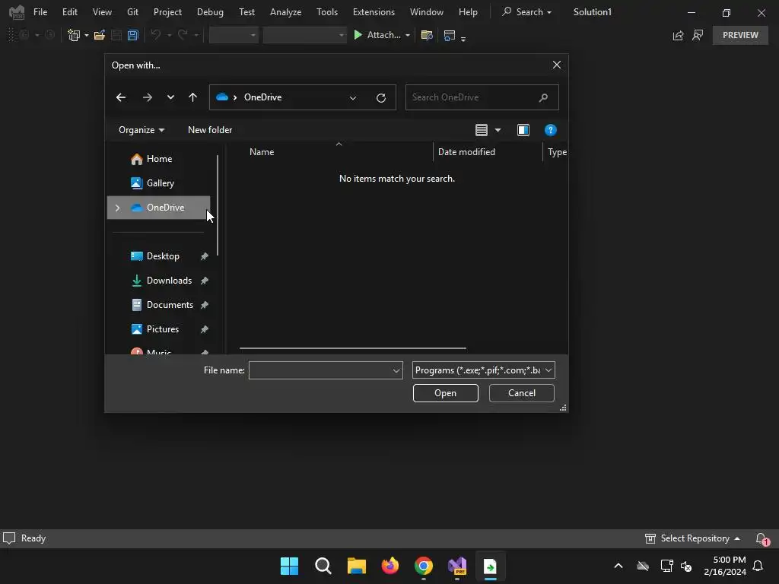Open the taskbar search
This screenshot has height=584, width=779.
[323, 566]
